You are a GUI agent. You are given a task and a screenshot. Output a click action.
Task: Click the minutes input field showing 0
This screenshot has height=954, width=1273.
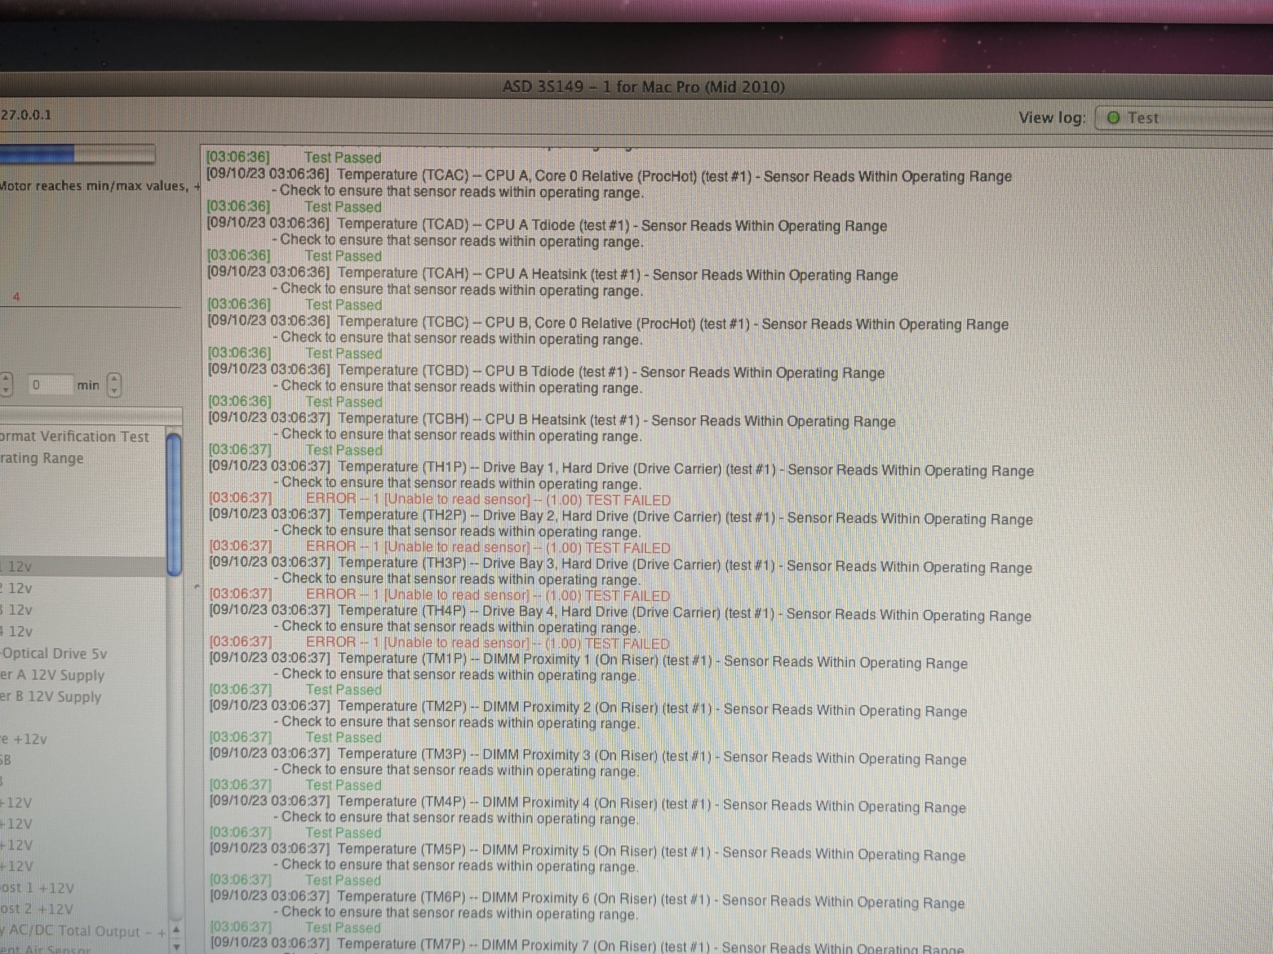click(50, 385)
